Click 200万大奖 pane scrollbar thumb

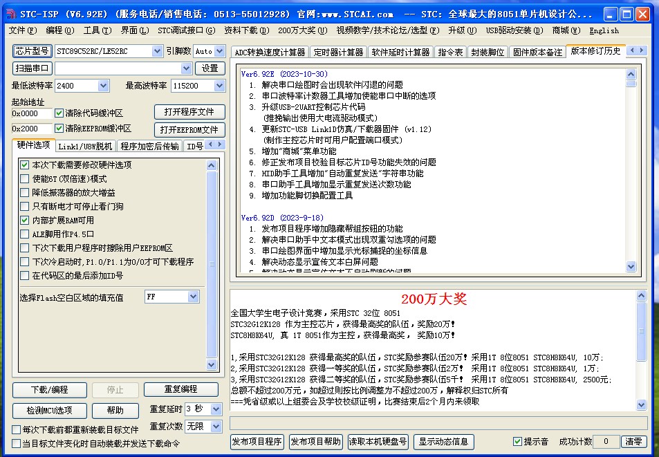(x=641, y=331)
